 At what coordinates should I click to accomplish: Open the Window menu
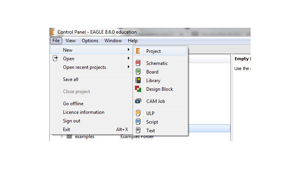click(x=113, y=41)
